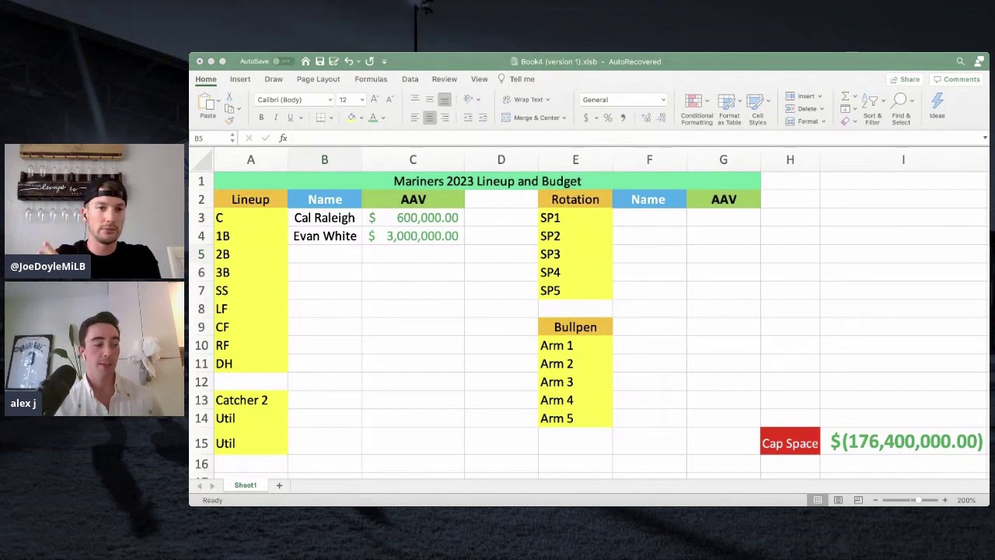The width and height of the screenshot is (995, 560).
Task: Click the user account icon in title bar
Action: (x=979, y=61)
